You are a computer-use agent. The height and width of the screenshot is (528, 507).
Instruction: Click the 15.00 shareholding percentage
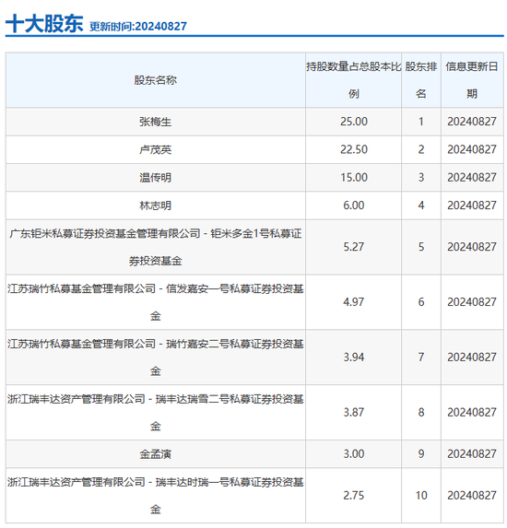click(353, 178)
